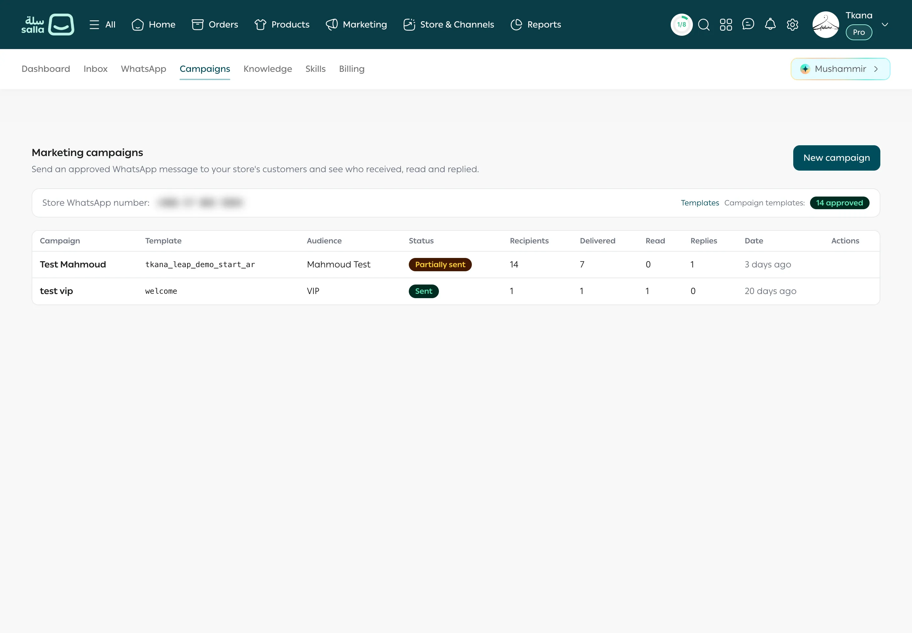Click the Sent status badge
Viewport: 912px width, 633px height.
423,291
